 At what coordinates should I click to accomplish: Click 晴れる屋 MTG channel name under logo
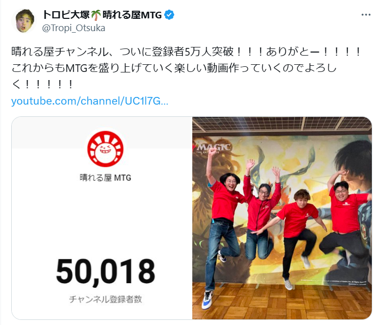(106, 178)
